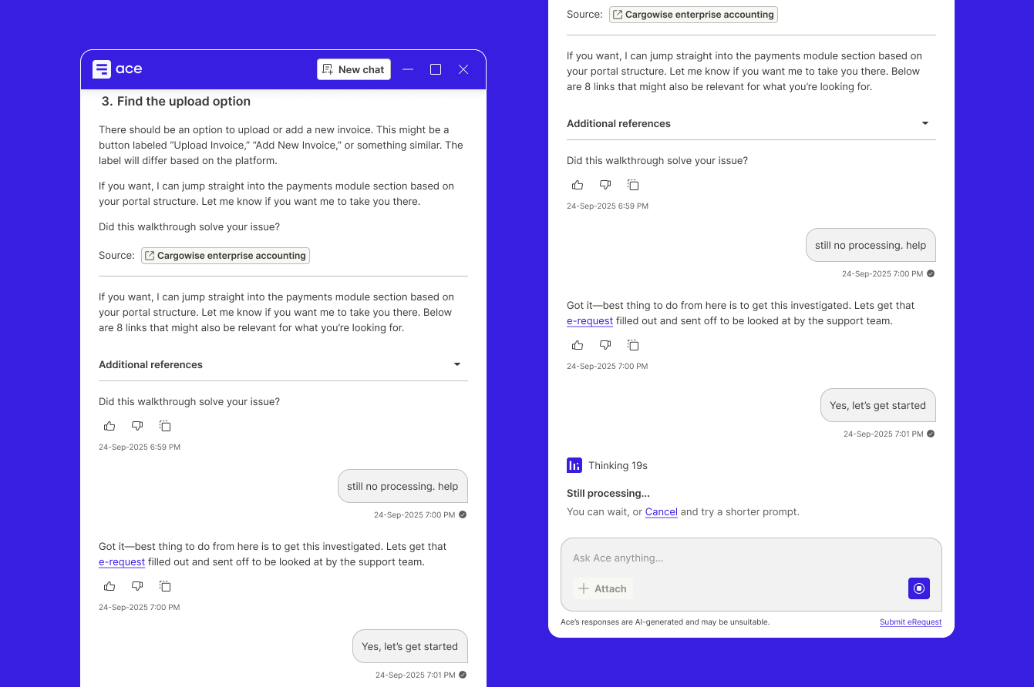Viewport: 1034px width, 687px height.
Task: Focus the Ask Ace anything input field
Action: pyautogui.click(x=751, y=558)
